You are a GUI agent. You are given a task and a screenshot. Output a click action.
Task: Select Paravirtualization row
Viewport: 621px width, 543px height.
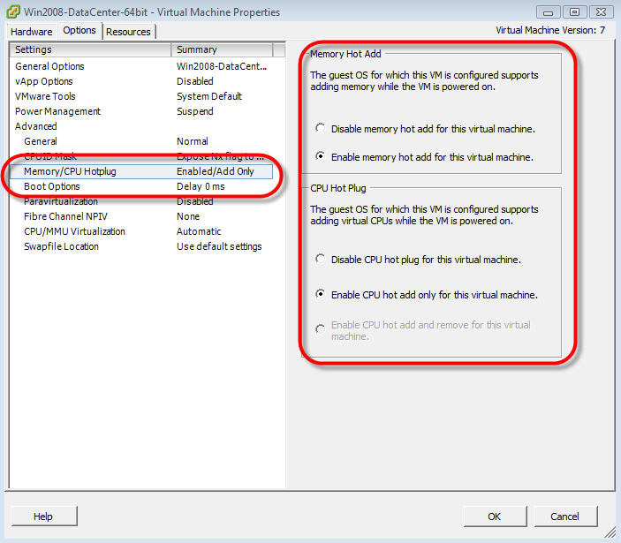coord(142,201)
